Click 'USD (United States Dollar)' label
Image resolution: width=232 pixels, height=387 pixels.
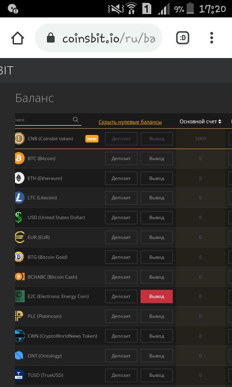click(x=56, y=217)
